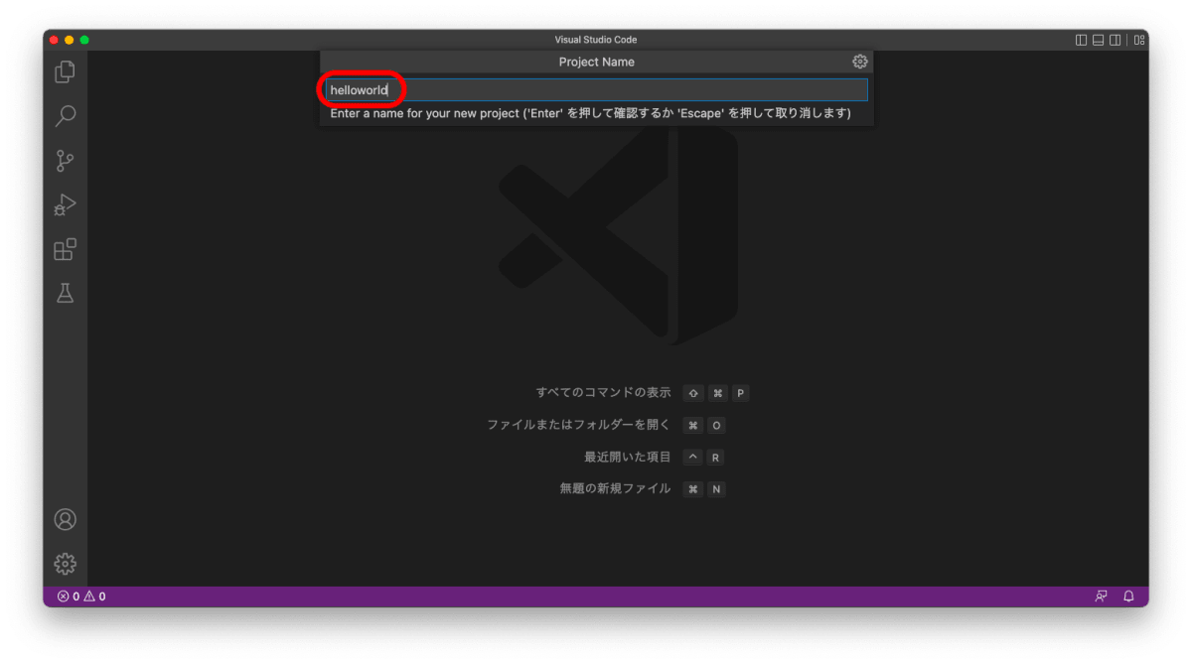Click the 無題の新規ファイル label
Image resolution: width=1192 pixels, height=664 pixels.
coord(616,489)
